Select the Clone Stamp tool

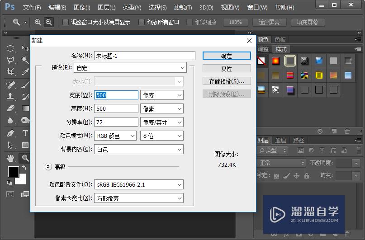point(10,97)
